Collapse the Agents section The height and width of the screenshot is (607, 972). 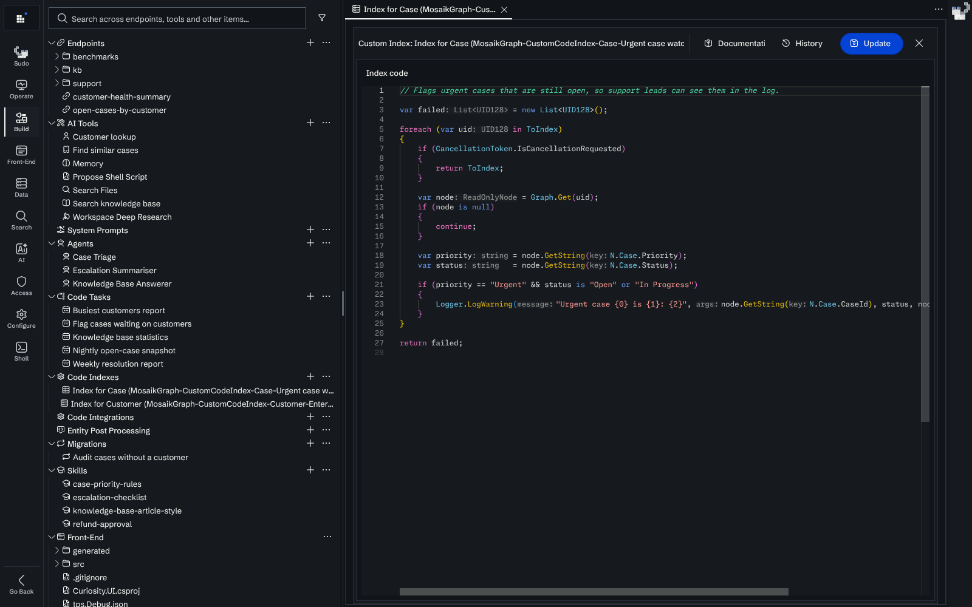pyautogui.click(x=52, y=243)
